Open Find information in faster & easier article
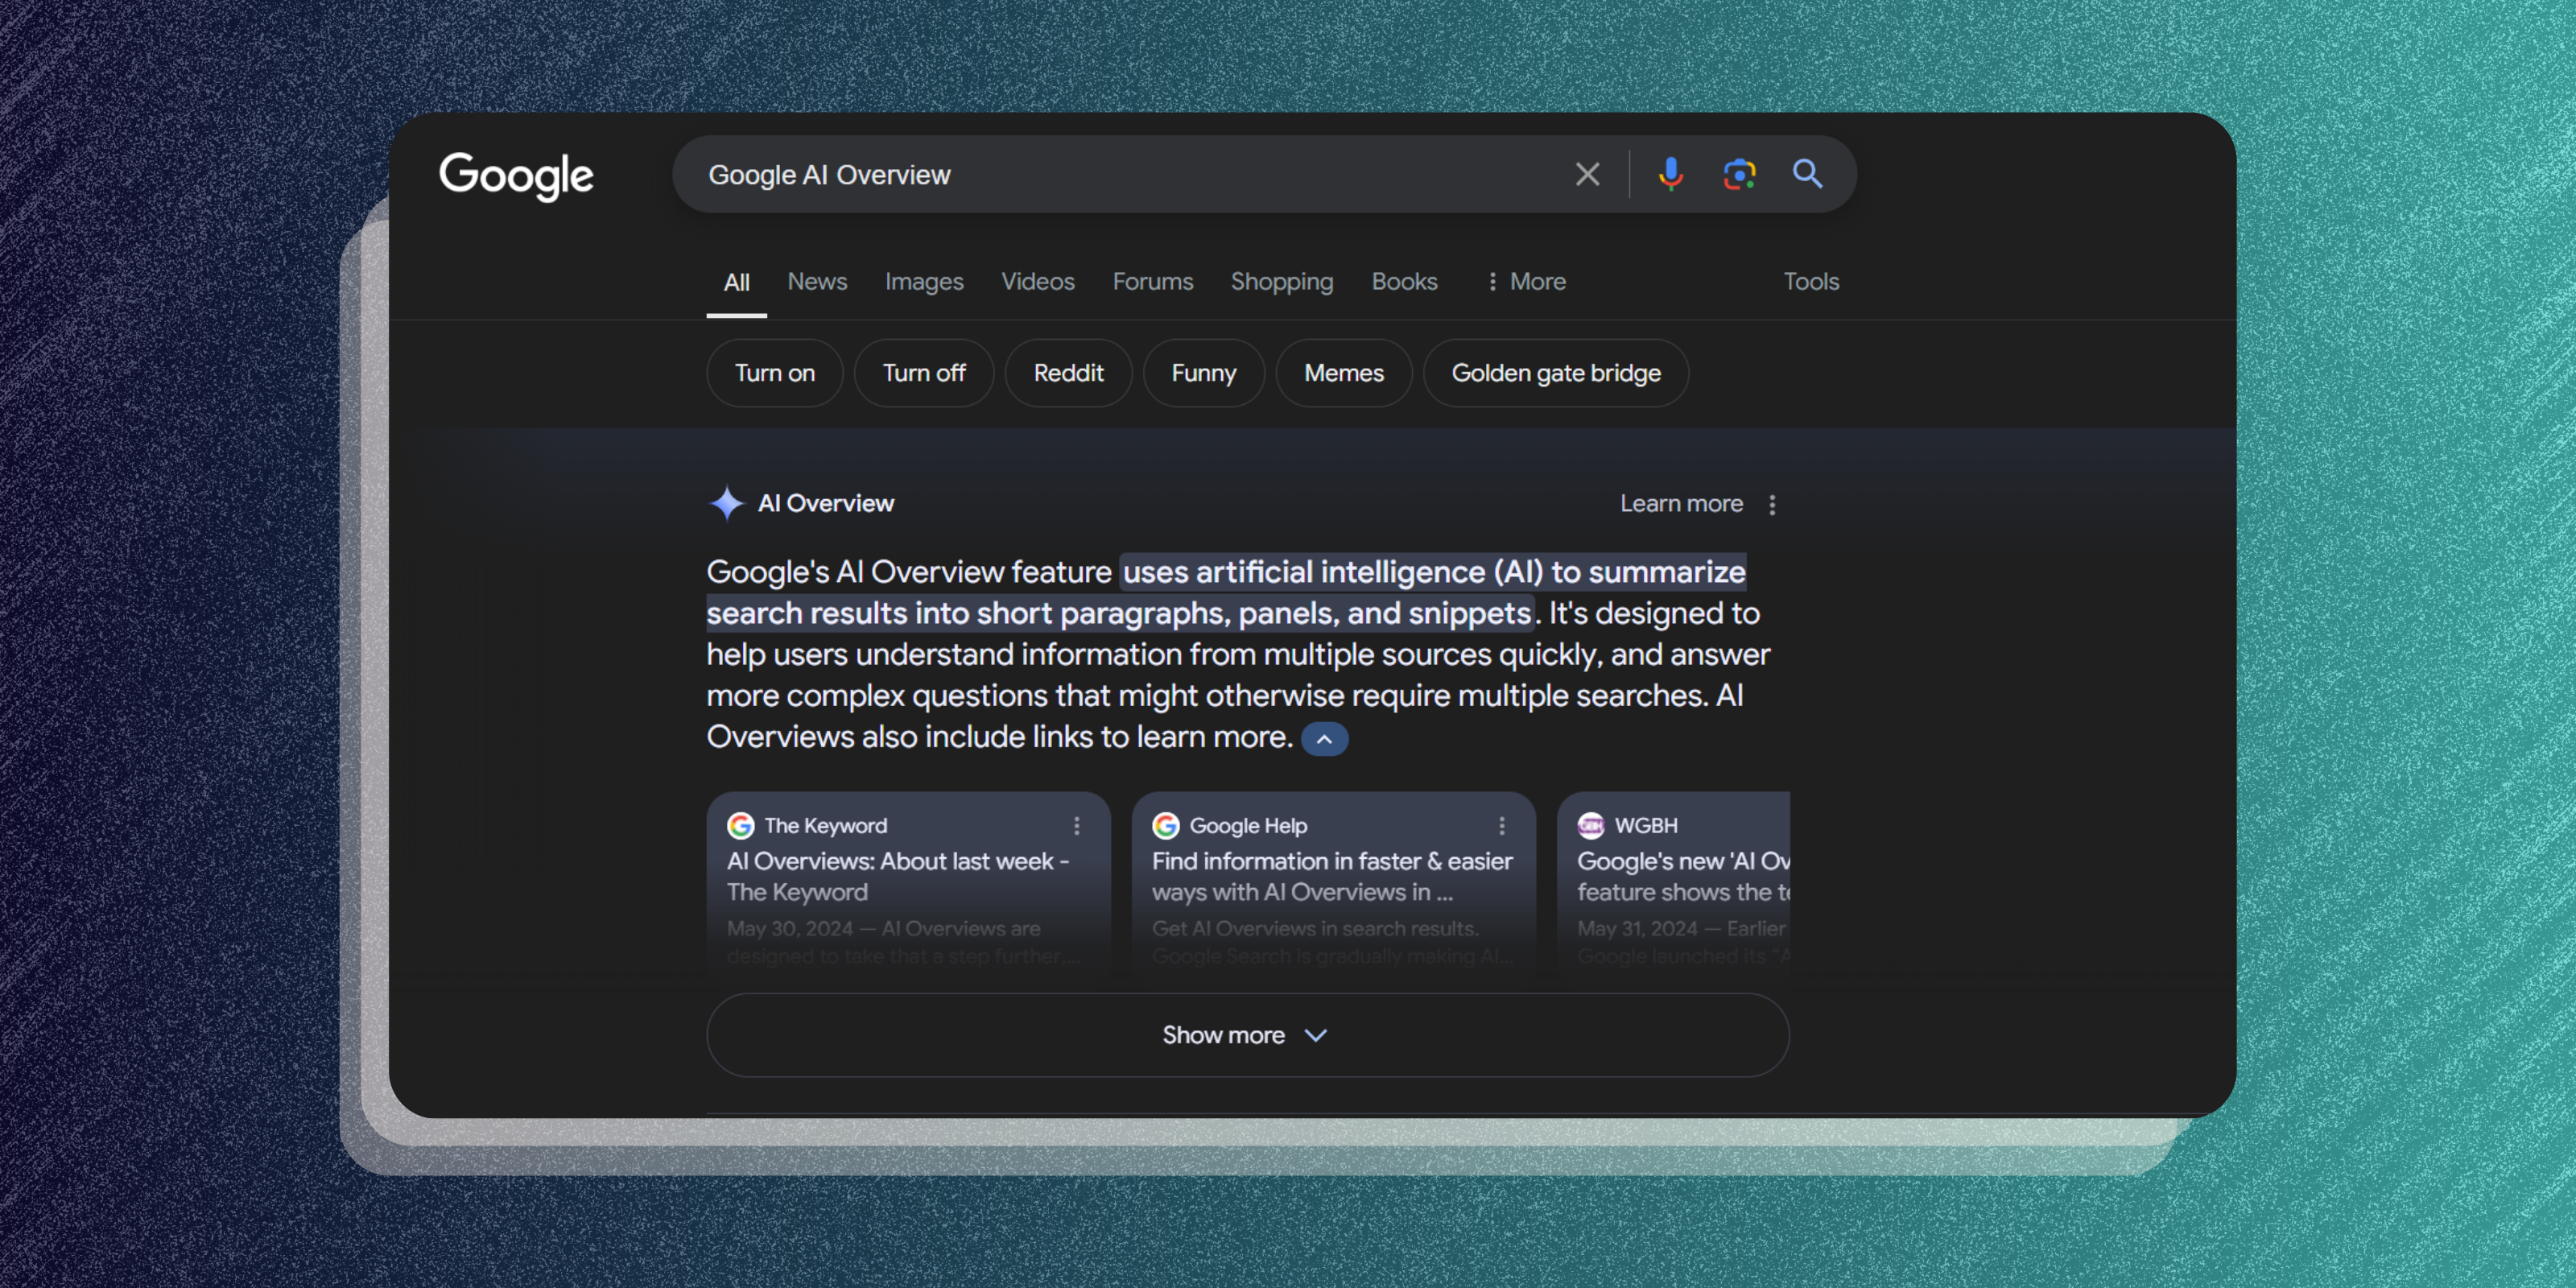 tap(1332, 876)
